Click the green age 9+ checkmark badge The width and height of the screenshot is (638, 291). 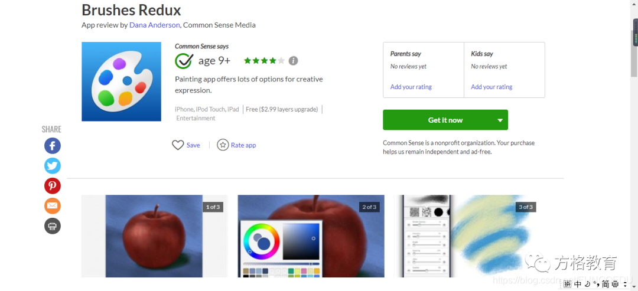tap(184, 61)
